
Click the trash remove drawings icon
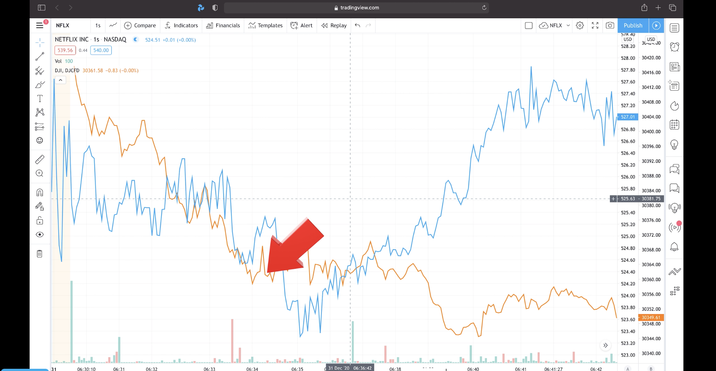click(40, 254)
